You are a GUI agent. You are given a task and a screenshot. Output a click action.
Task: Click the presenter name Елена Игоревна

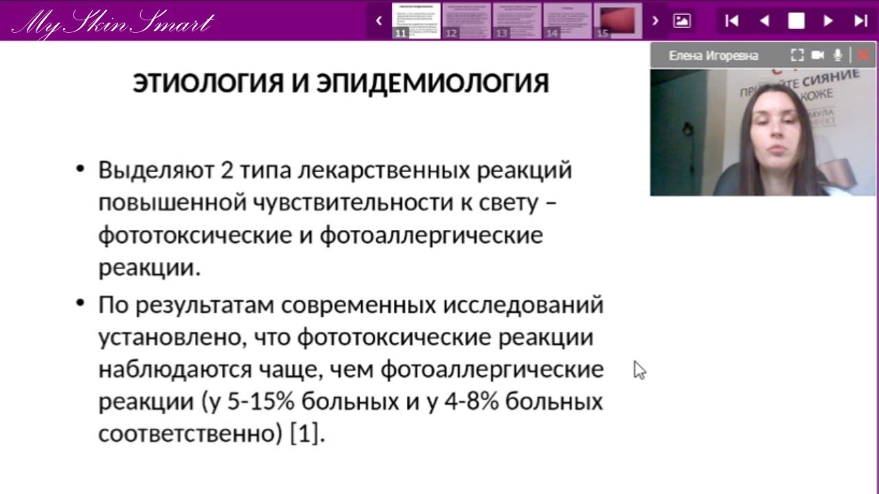coord(713,56)
